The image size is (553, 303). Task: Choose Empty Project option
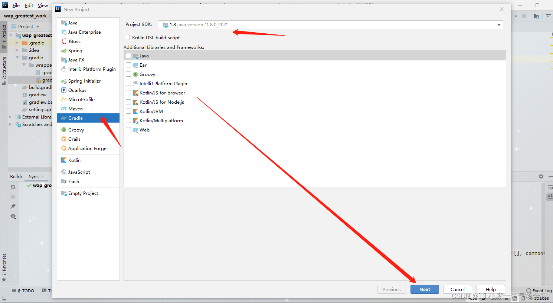88,193
